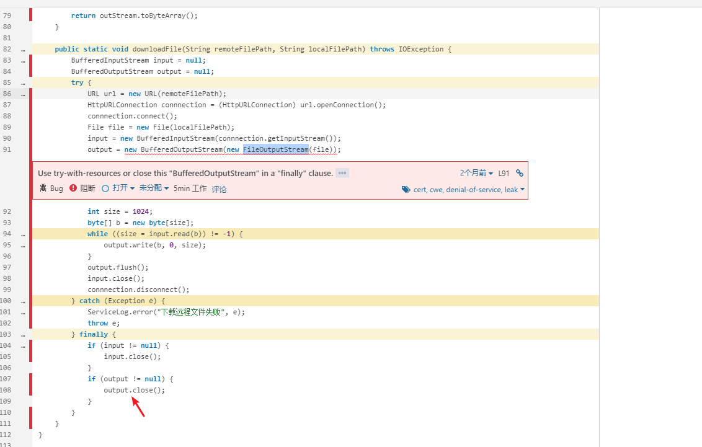Expand the cert, cwe tags dropdown

[469, 190]
